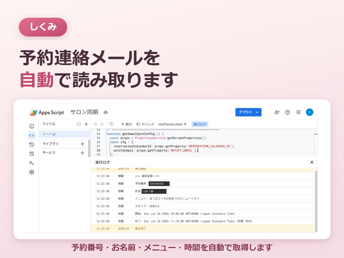Viewport: 344px width, 258px height.
Task: Click the ライブラリ section header
Action: pos(50,144)
